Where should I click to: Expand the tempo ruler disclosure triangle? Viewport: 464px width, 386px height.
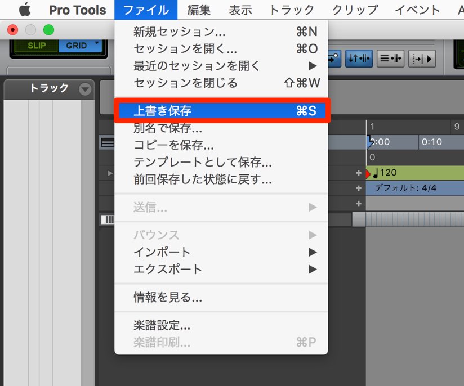pos(110,173)
